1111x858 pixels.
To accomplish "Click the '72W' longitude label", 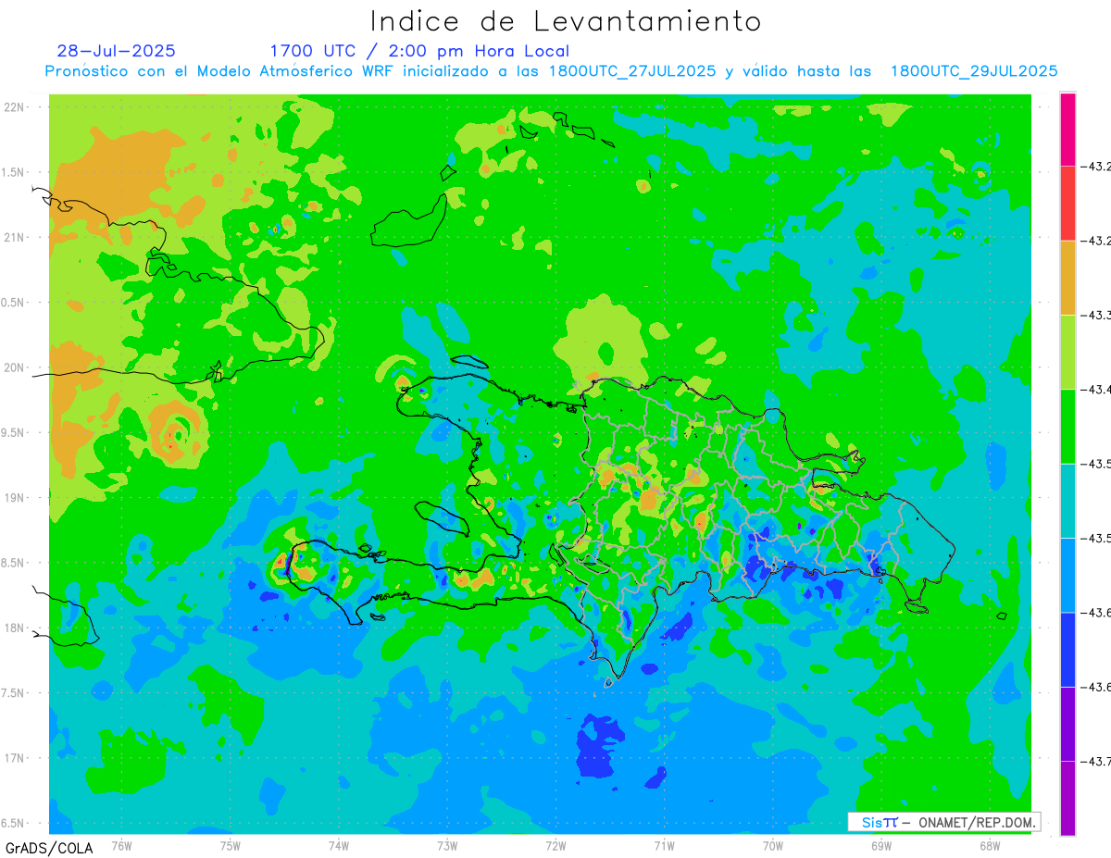I will click(555, 845).
